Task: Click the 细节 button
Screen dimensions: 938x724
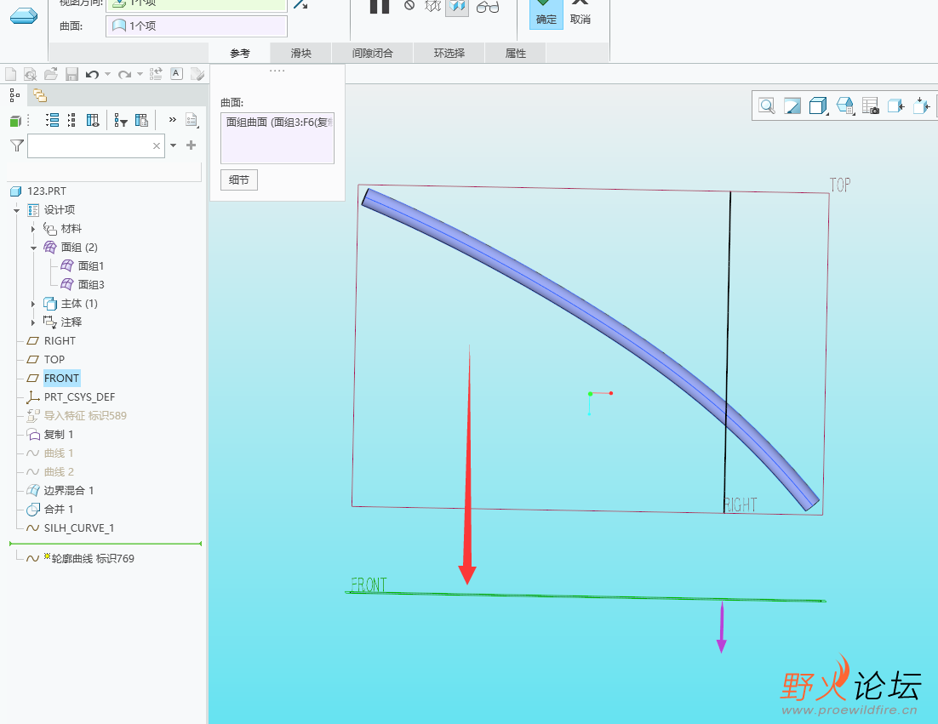Action: pyautogui.click(x=238, y=180)
